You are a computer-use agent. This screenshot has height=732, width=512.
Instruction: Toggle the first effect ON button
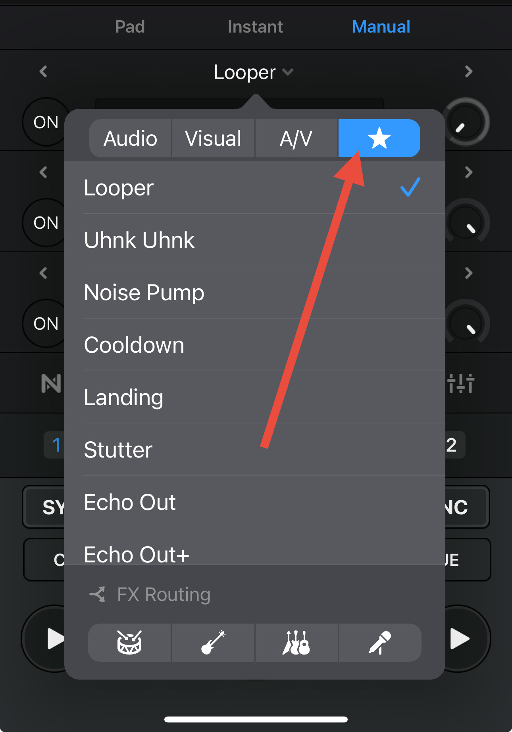(x=46, y=122)
